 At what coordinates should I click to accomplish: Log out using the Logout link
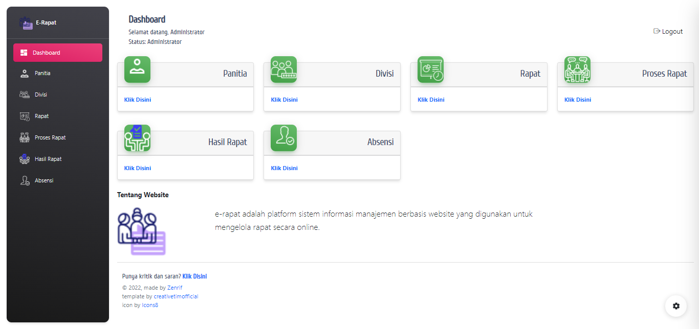(x=668, y=31)
